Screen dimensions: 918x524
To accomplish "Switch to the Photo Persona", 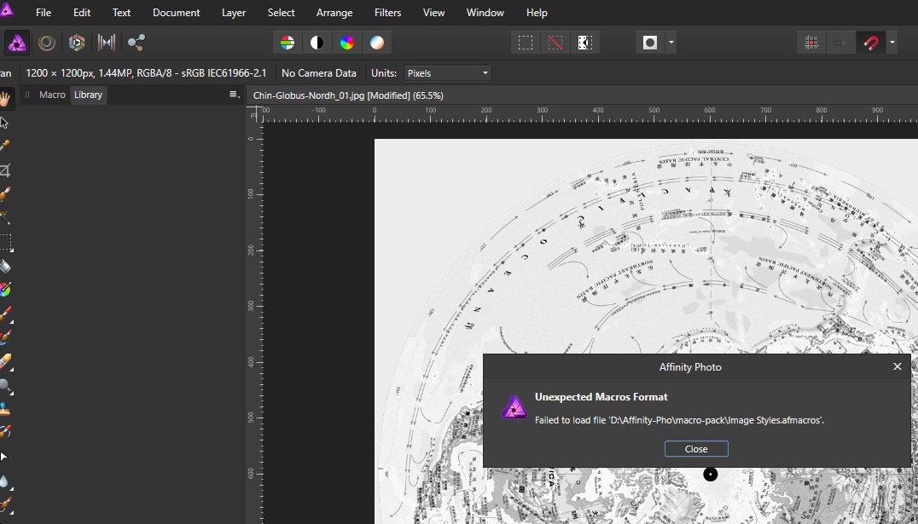I will pos(17,43).
